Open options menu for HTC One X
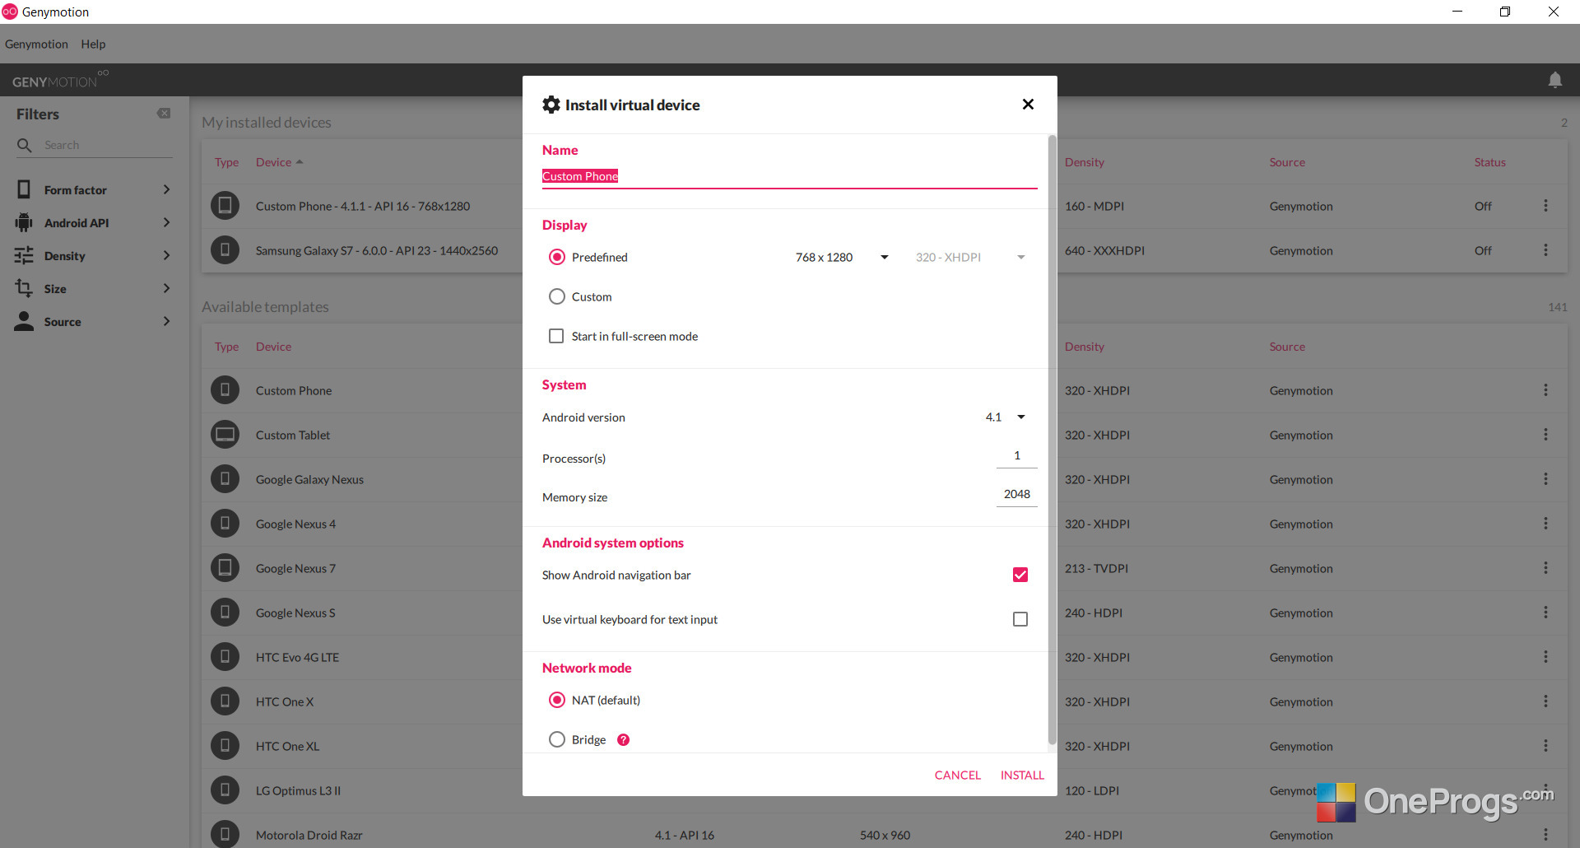1580x848 pixels. tap(1545, 701)
